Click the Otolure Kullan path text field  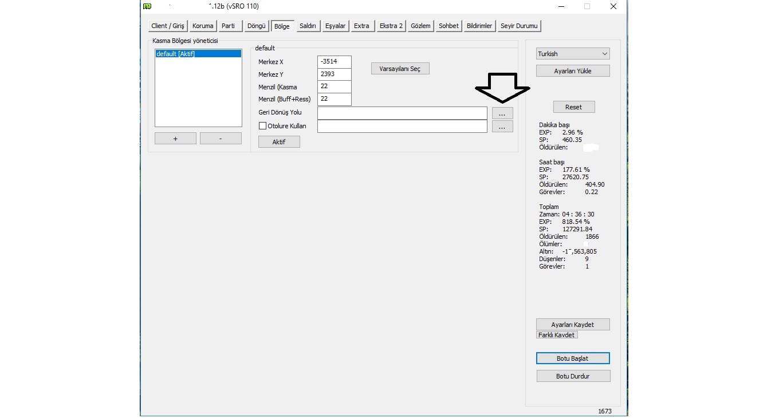(x=402, y=126)
